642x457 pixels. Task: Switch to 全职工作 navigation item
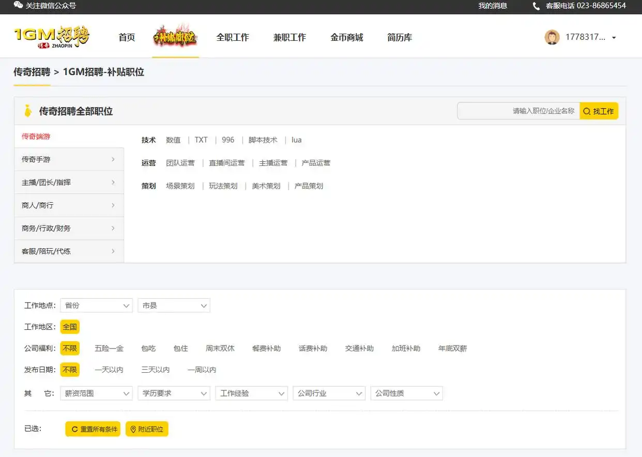coord(233,37)
